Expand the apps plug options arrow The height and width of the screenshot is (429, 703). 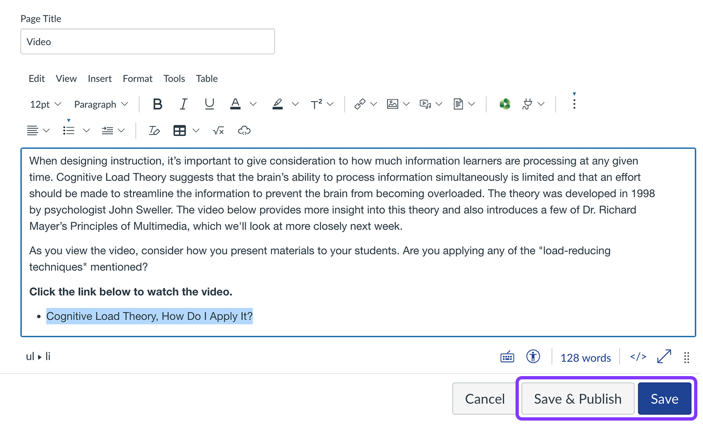(541, 104)
